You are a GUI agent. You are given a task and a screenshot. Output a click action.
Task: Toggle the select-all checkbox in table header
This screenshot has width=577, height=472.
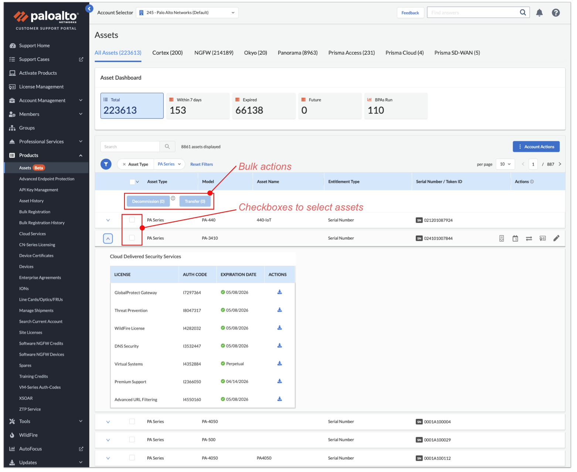(x=132, y=182)
